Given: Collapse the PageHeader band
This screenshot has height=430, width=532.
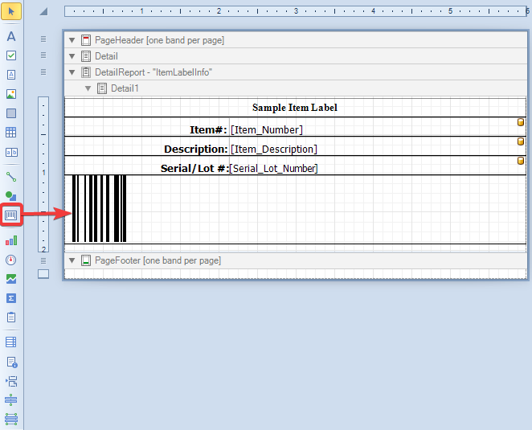Looking at the screenshot, I should [x=72, y=40].
